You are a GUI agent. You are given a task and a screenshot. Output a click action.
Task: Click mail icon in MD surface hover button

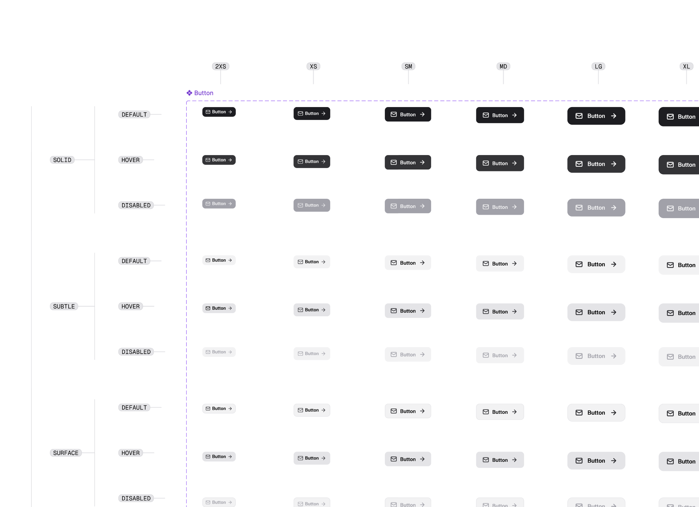[x=485, y=460]
